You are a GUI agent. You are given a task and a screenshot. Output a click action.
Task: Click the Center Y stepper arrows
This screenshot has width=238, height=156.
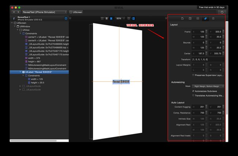[x=223, y=53]
